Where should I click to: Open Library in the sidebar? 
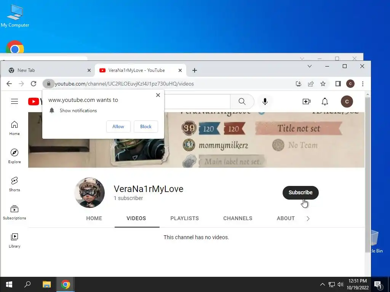coord(14,240)
